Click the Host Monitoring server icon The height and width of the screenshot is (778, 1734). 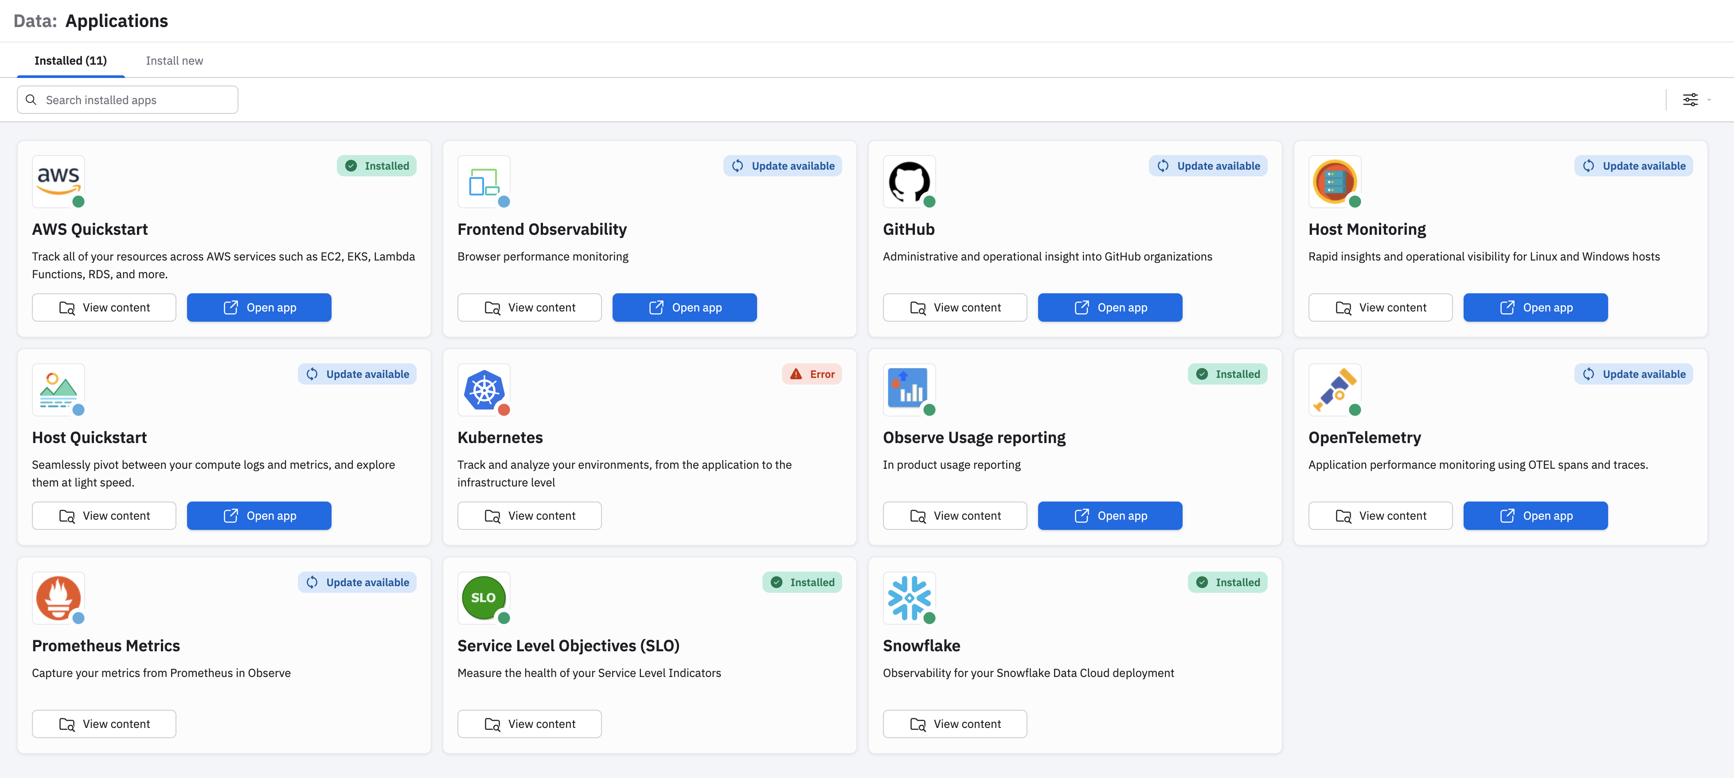point(1334,181)
